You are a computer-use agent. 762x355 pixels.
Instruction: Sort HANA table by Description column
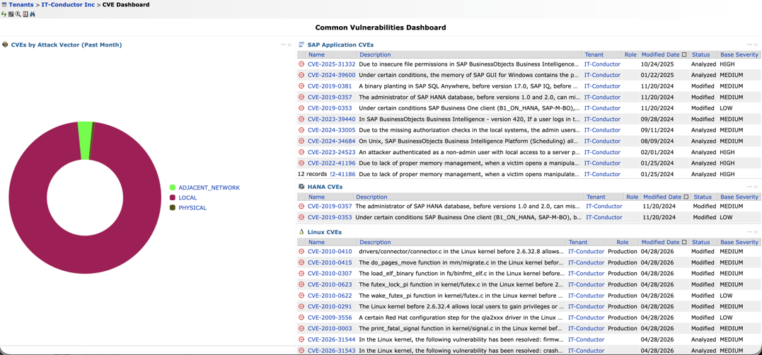click(371, 197)
